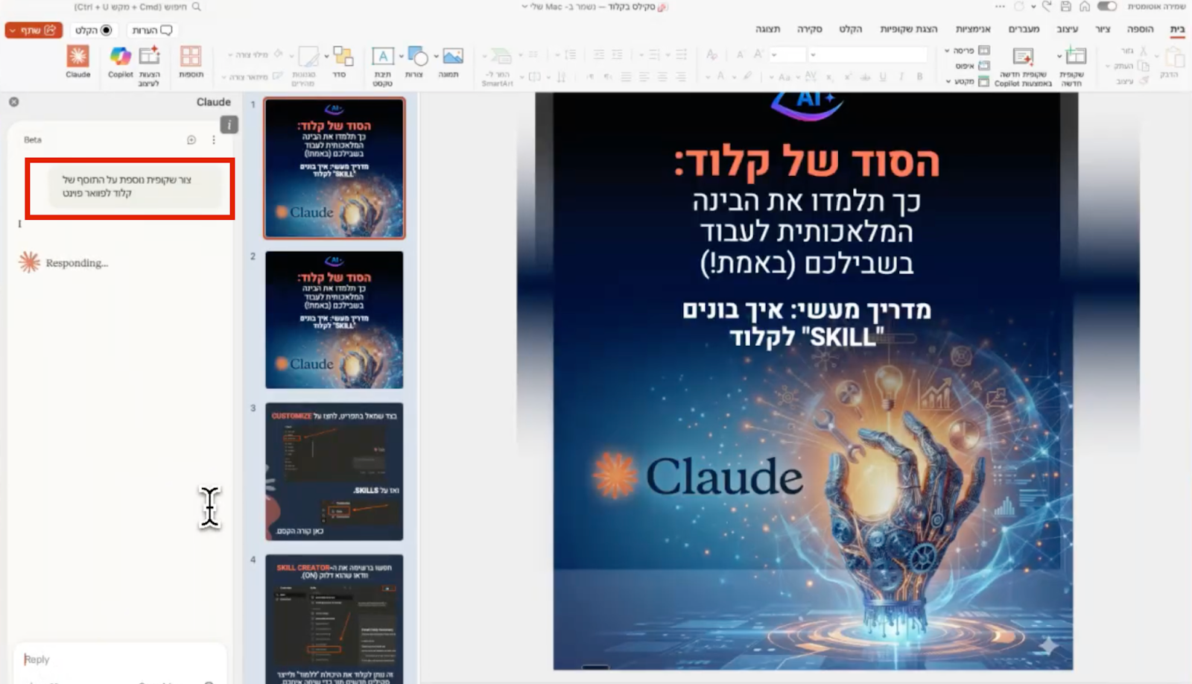Click the info icon on Claude pane
1192x684 pixels.
pos(229,124)
